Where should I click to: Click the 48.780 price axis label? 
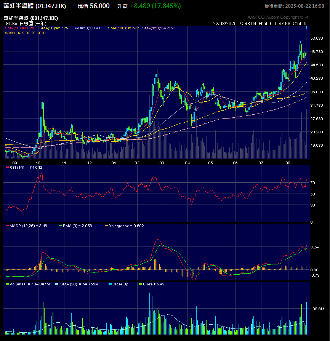(317, 52)
